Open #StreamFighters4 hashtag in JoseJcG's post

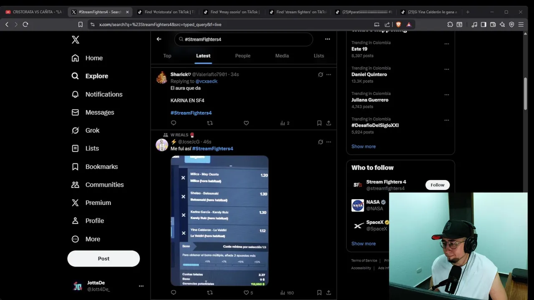click(x=213, y=149)
